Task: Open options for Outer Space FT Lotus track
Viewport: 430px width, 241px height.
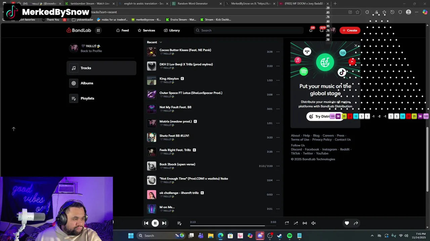Action: pos(278,95)
